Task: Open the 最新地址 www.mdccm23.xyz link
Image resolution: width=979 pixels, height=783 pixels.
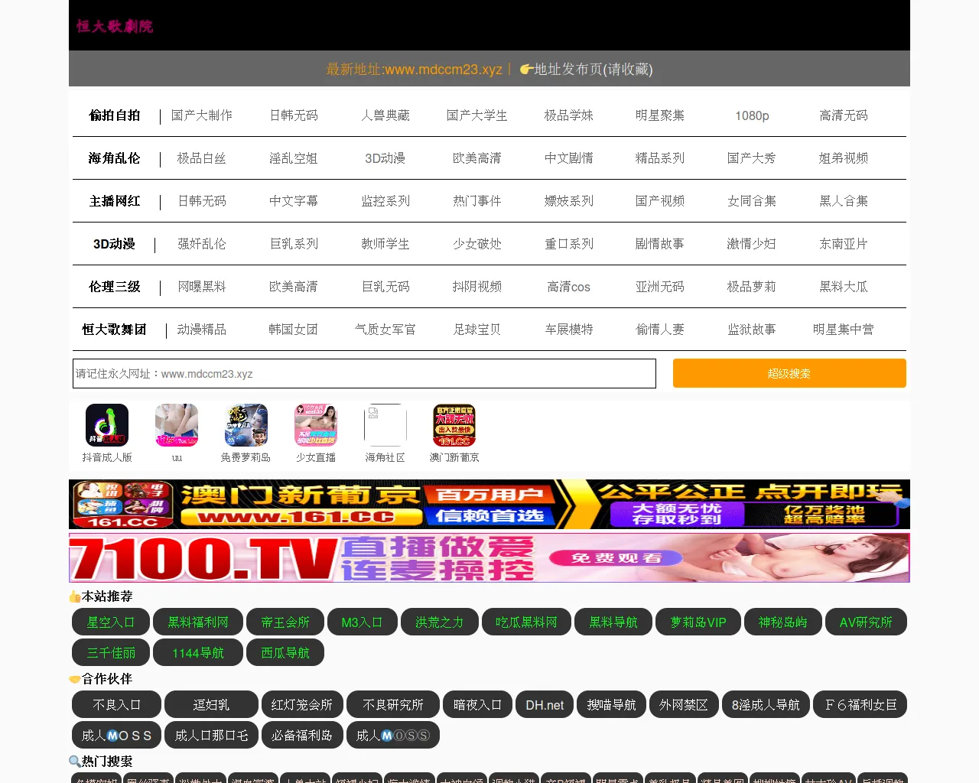Action: (415, 70)
